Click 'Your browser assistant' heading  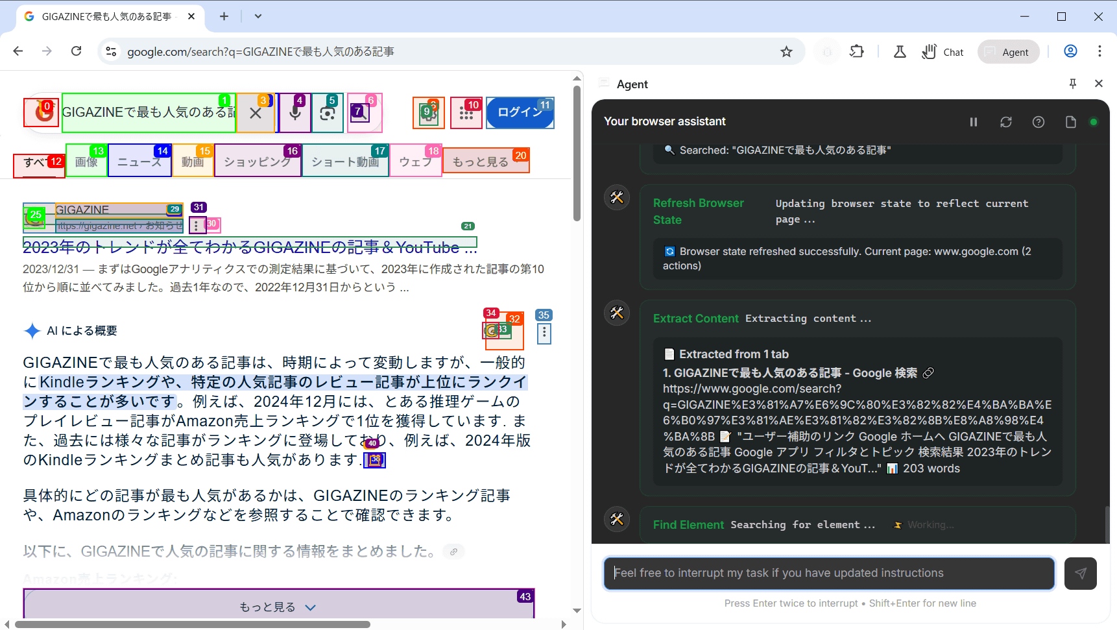pos(665,121)
